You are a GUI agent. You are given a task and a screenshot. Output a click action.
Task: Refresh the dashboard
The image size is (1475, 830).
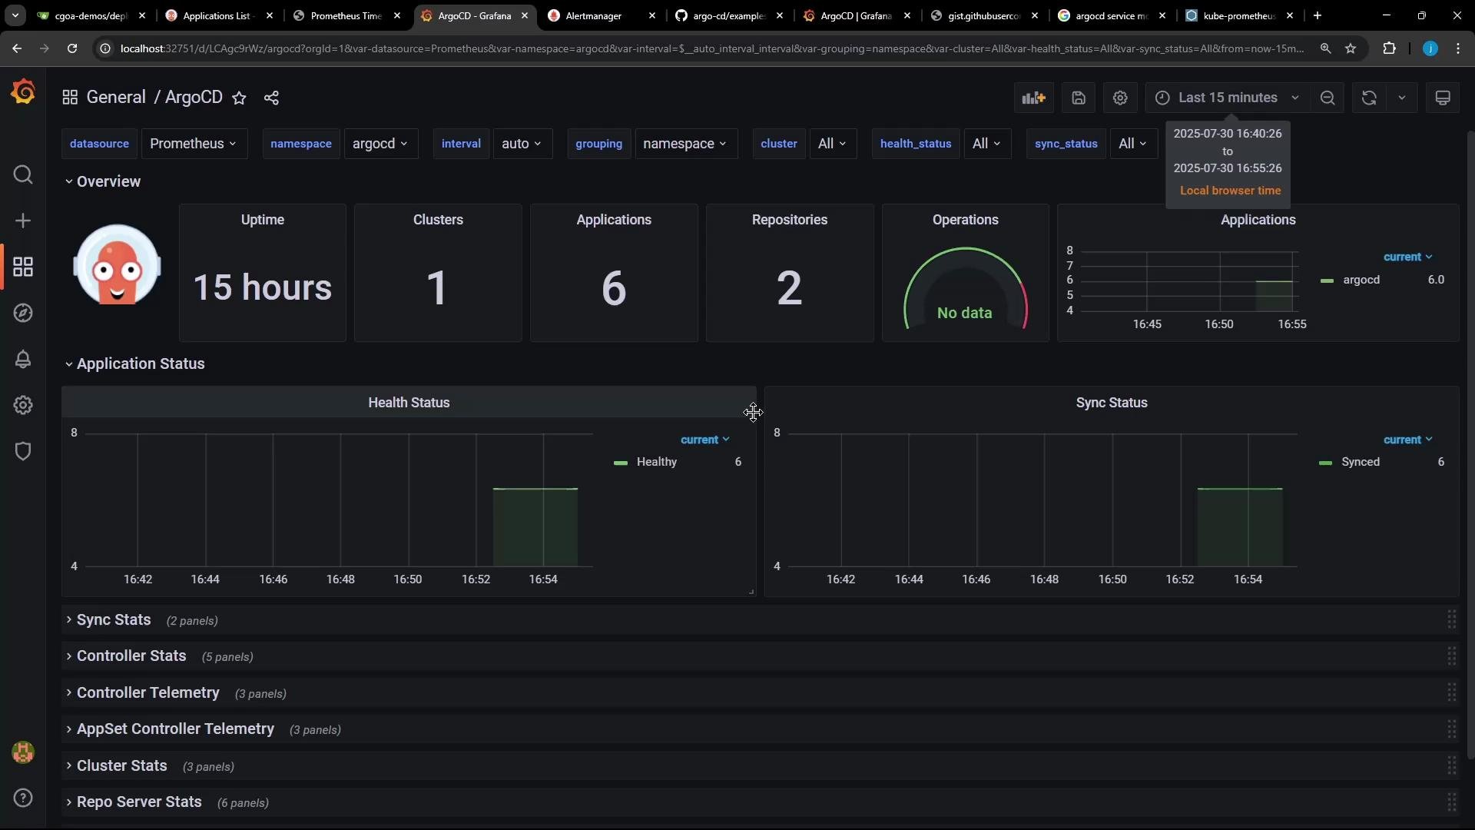pos(1369,98)
